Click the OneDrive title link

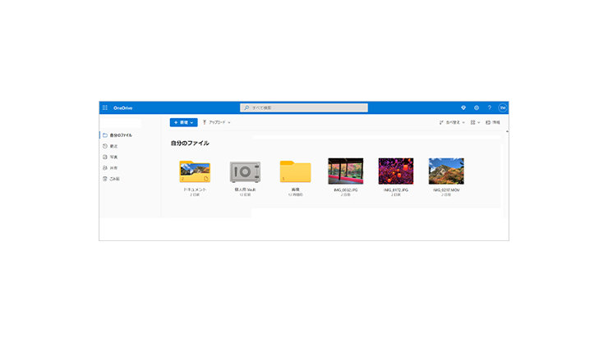click(123, 108)
